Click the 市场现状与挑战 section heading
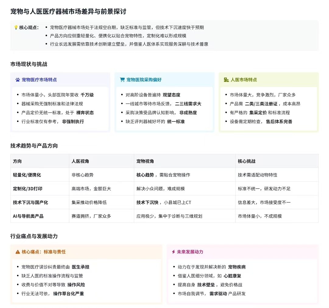The image size is (329, 308). tap(29, 64)
